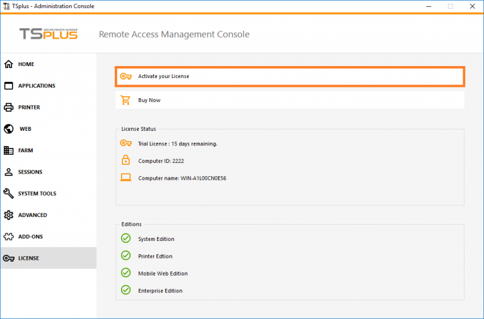
Task: Select the wrench icon for System Tools
Action: 9,193
